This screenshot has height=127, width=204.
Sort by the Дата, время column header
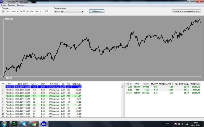(22, 84)
